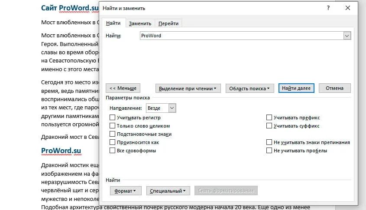Image resolution: width=366 pixels, height=210 pixels.
Task: Tick Только слово целиком checkbox
Action: coord(112,126)
